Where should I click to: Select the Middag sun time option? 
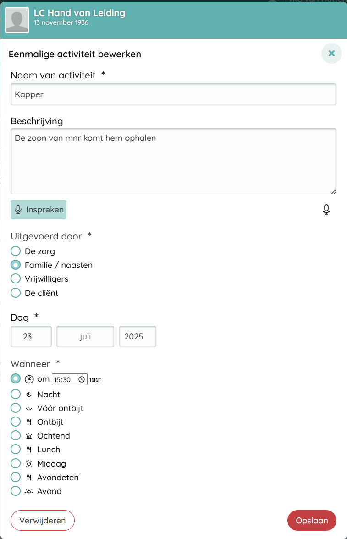pos(16,463)
